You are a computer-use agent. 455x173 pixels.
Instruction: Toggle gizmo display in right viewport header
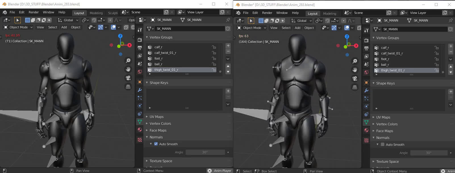[x=334, y=28]
